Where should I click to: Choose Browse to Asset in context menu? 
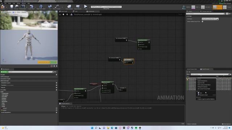[x=203, y=95]
